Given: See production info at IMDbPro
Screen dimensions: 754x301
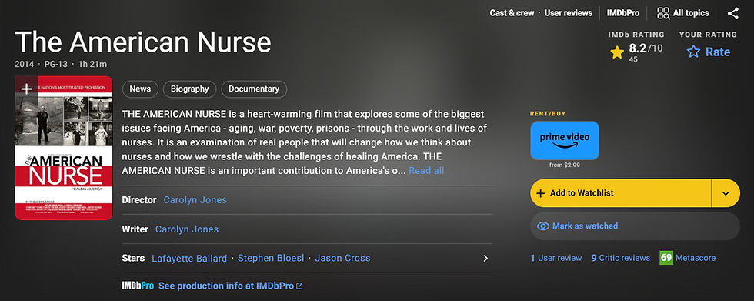Looking at the screenshot, I should [x=226, y=286].
